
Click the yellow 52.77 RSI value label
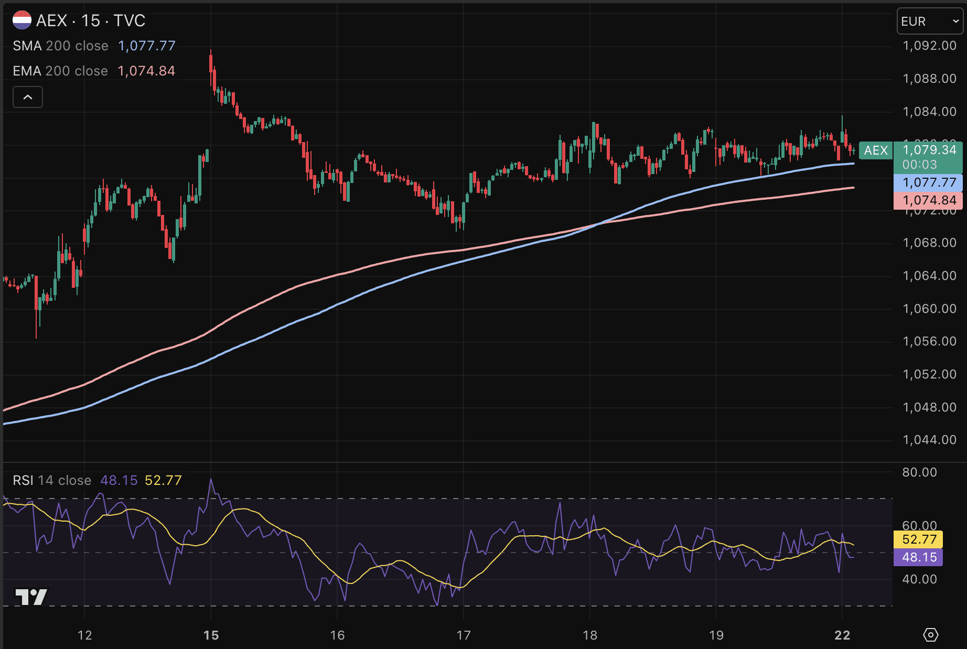point(918,539)
